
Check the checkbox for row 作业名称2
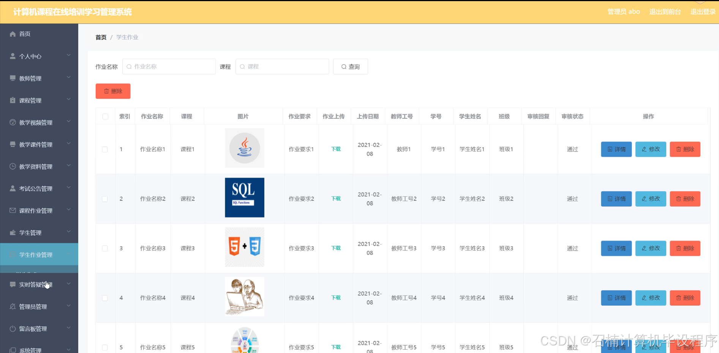[105, 199]
